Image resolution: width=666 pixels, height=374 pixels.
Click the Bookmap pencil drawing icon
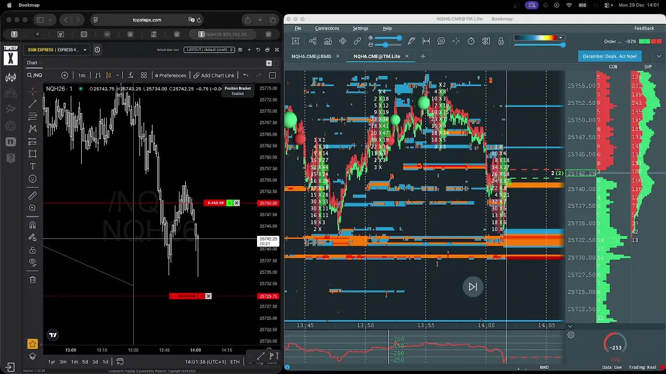point(412,41)
